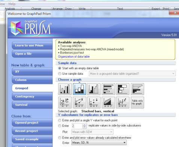The width and height of the screenshot is (179, 147).
Task: Click the Export toolbar section label
Action: [156, 9]
